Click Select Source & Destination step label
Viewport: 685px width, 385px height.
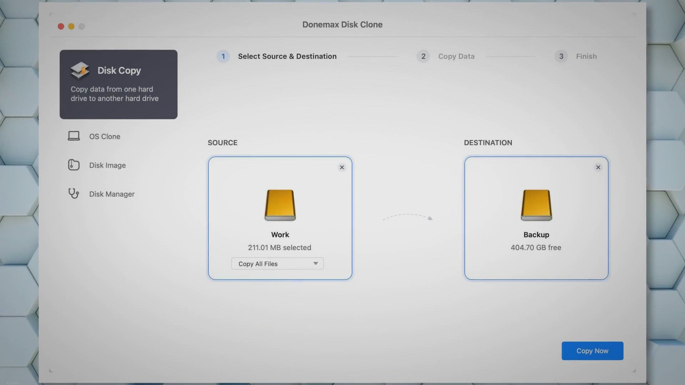pyautogui.click(x=287, y=56)
